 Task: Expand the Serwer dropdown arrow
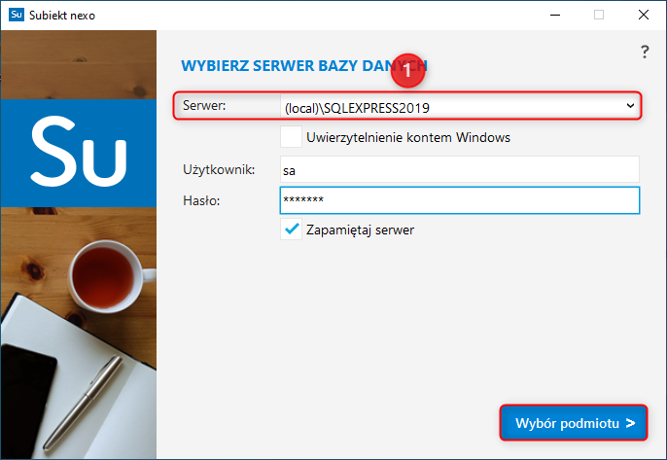(630, 106)
